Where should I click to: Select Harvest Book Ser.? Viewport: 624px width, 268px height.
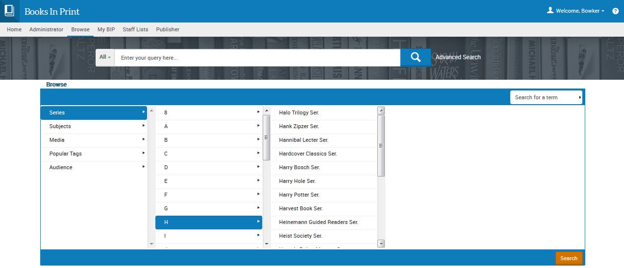click(324, 208)
